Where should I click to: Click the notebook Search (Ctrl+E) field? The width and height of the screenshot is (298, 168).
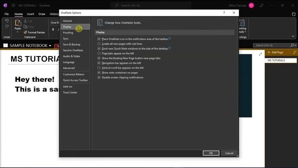[x=272, y=45]
